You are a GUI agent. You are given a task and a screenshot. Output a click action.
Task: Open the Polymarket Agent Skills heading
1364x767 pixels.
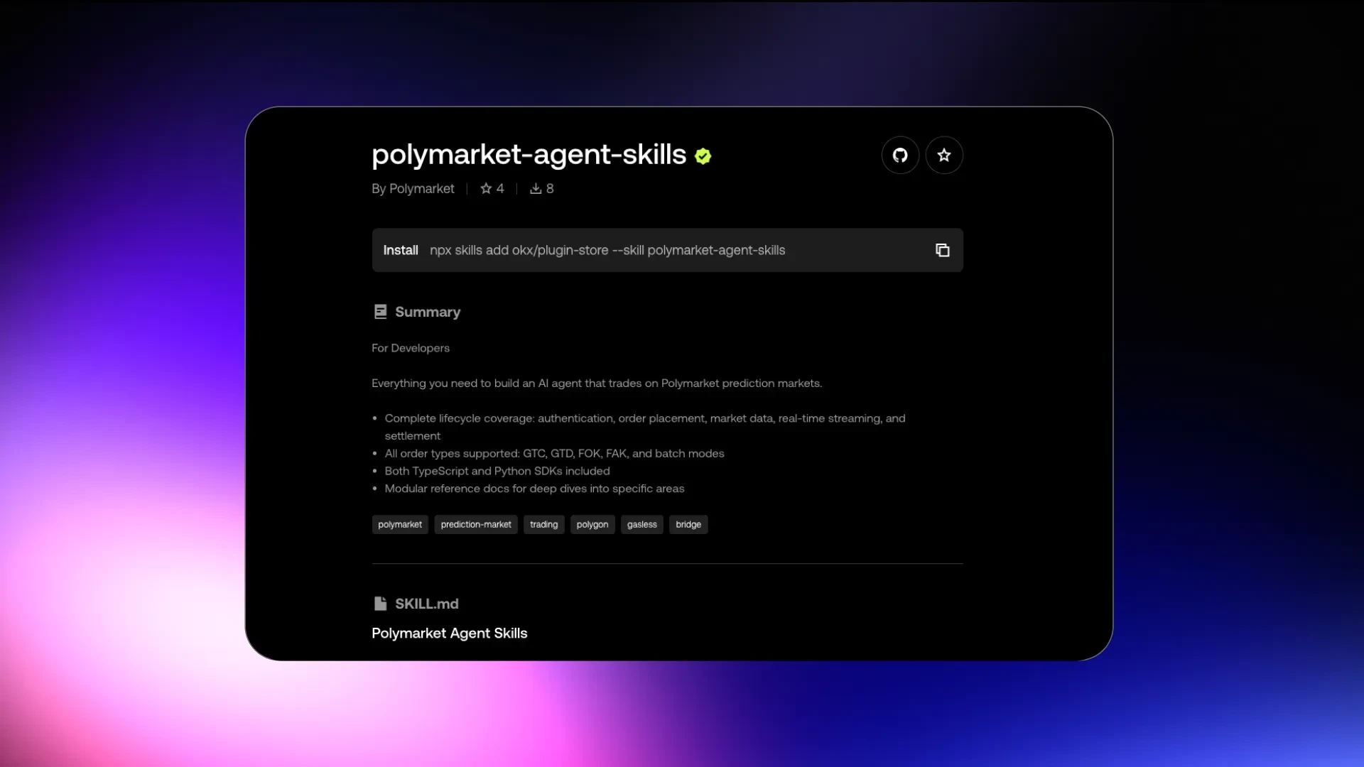pos(449,633)
